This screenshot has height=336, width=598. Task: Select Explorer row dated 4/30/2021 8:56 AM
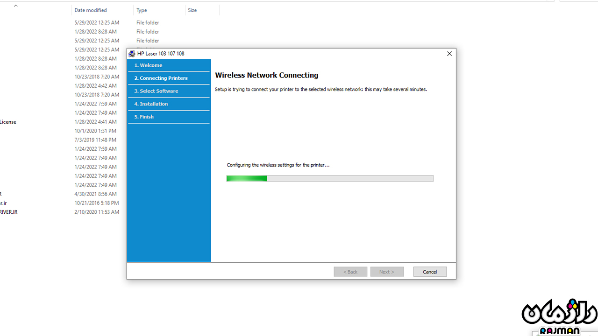pyautogui.click(x=95, y=194)
